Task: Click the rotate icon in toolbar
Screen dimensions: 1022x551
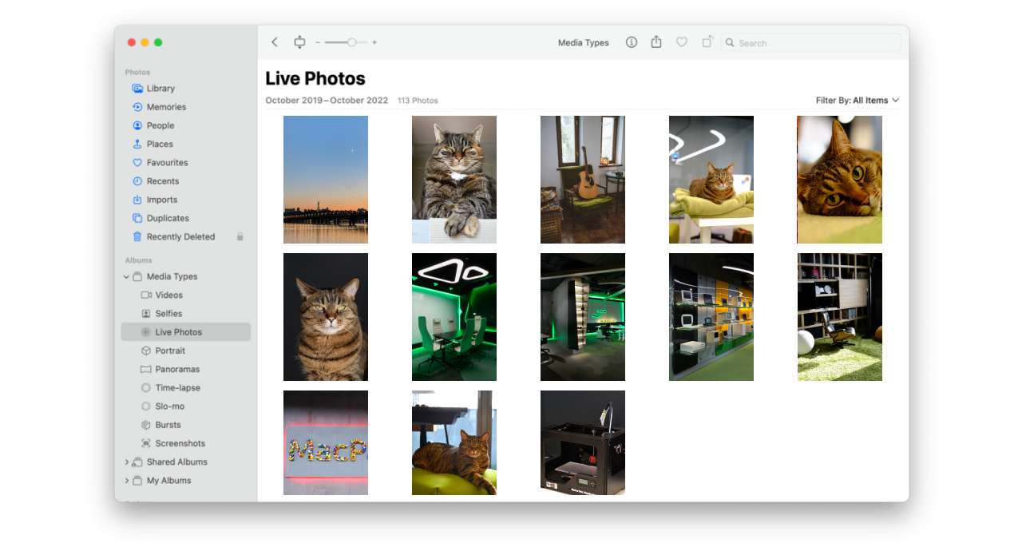Action: click(707, 42)
